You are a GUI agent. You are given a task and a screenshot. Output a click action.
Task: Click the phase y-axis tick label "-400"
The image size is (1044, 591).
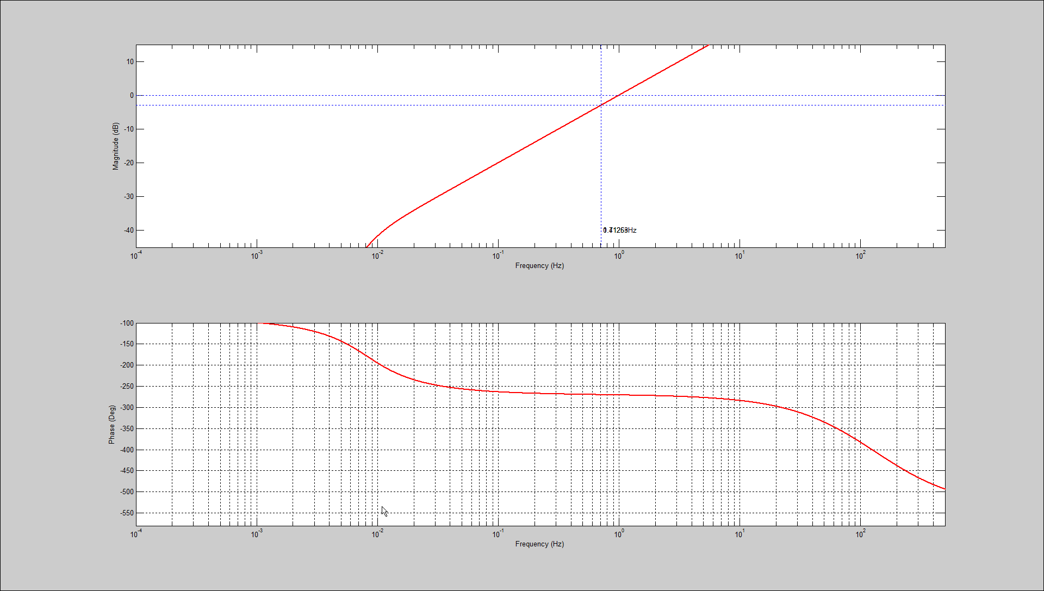click(127, 450)
